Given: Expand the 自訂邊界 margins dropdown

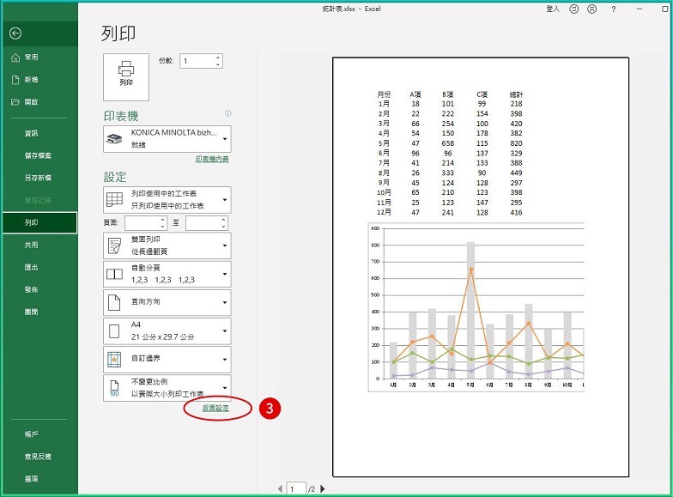Looking at the screenshot, I should (167, 359).
